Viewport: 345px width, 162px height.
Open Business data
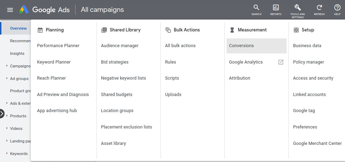[x=307, y=46]
